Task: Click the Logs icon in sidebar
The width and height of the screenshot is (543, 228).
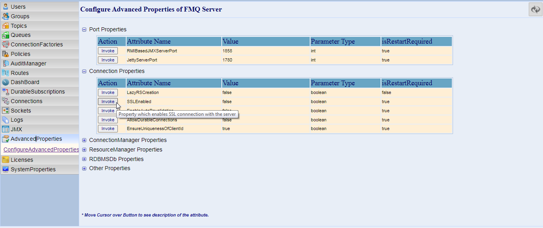Action: [5, 120]
